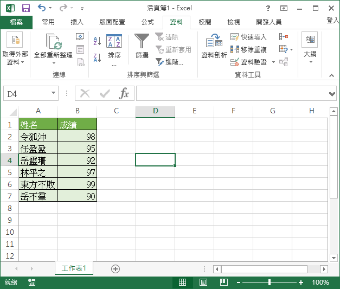Image resolution: width=340 pixels, height=289 pixels.
Task: Sort Z to A descending
Action: 98,57
